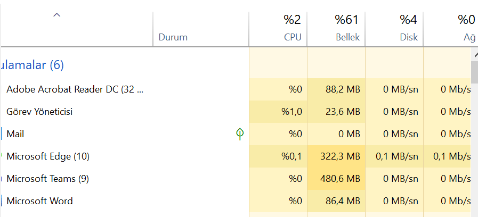
Task: Expand the Microsoft Edge (10) process group
Action: point(2,156)
